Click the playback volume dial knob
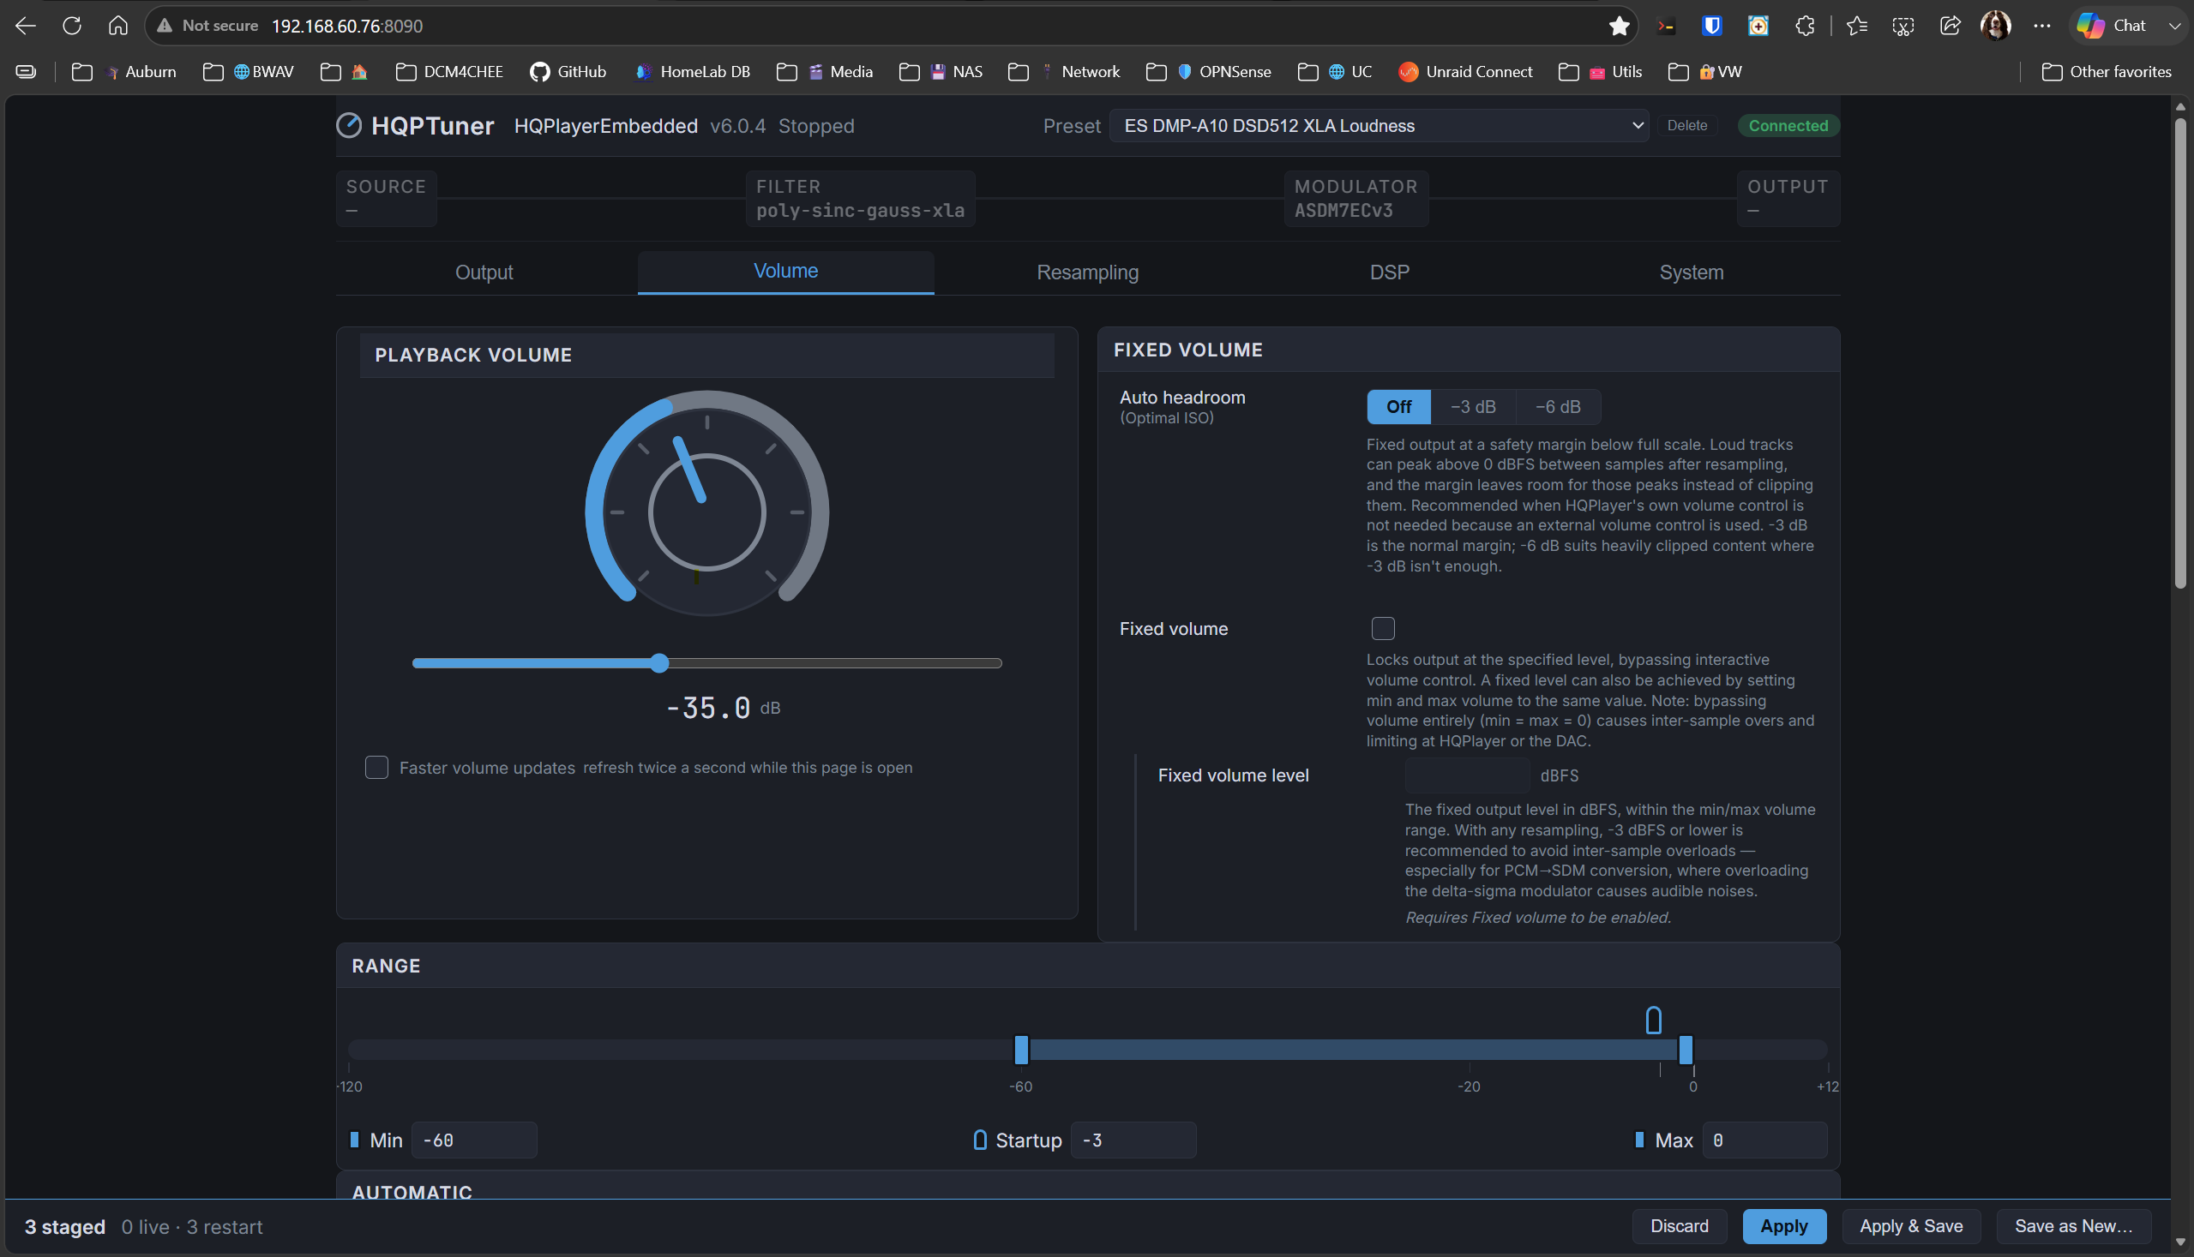2194x1257 pixels. point(706,512)
